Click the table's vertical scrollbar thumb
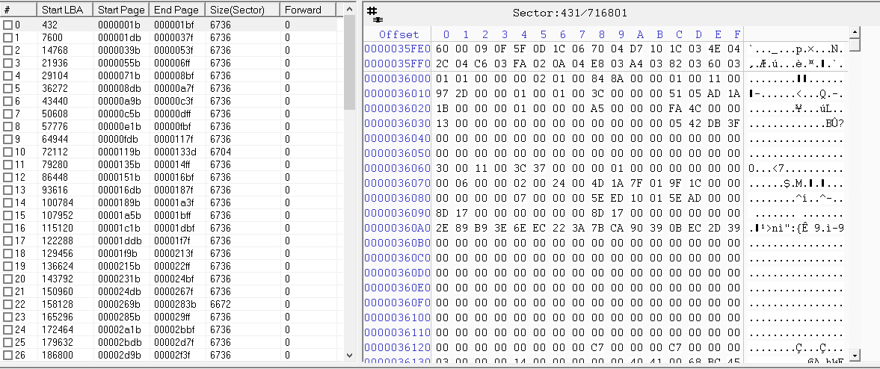This screenshot has height=369, width=880. coord(350,63)
